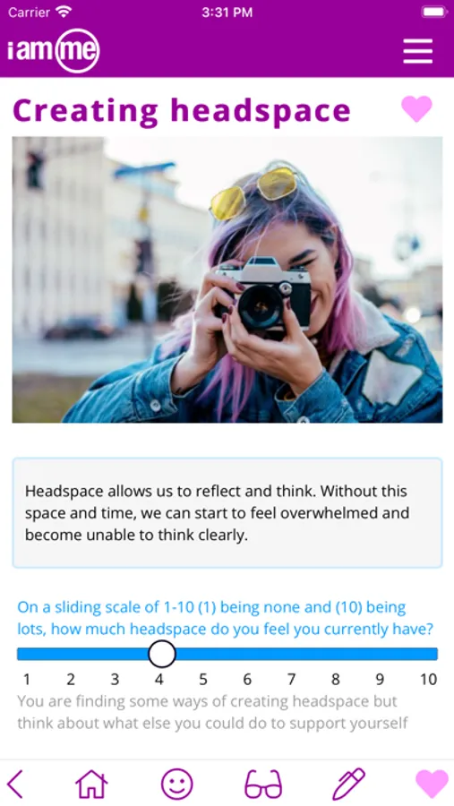Screen dimensions: 454x806
Task: Open the hamburger menu
Action: click(417, 51)
